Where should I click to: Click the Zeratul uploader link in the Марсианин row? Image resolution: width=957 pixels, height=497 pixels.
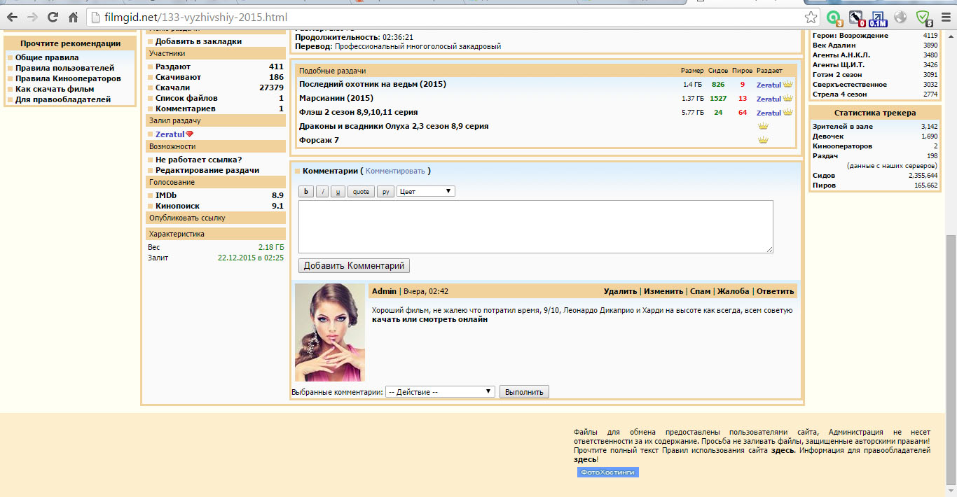click(x=769, y=99)
